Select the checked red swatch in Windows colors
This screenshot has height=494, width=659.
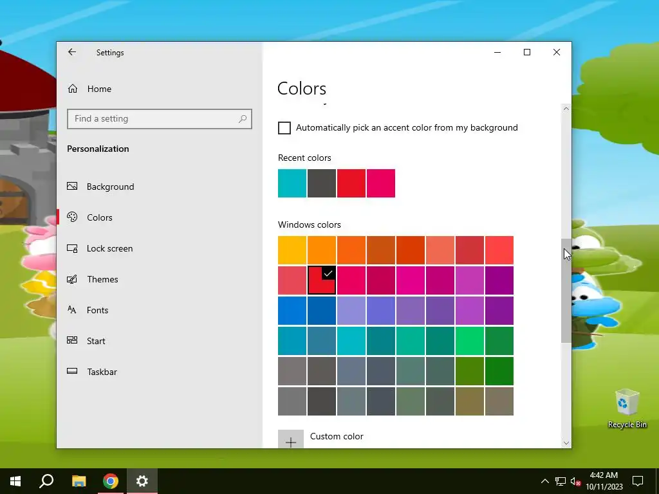(x=322, y=280)
